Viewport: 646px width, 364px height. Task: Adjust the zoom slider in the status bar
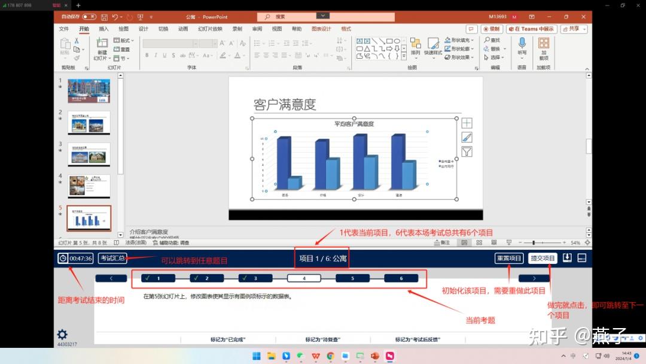[534, 242]
